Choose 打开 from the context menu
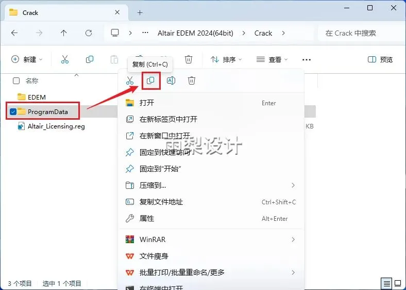406x290 pixels. [211, 103]
